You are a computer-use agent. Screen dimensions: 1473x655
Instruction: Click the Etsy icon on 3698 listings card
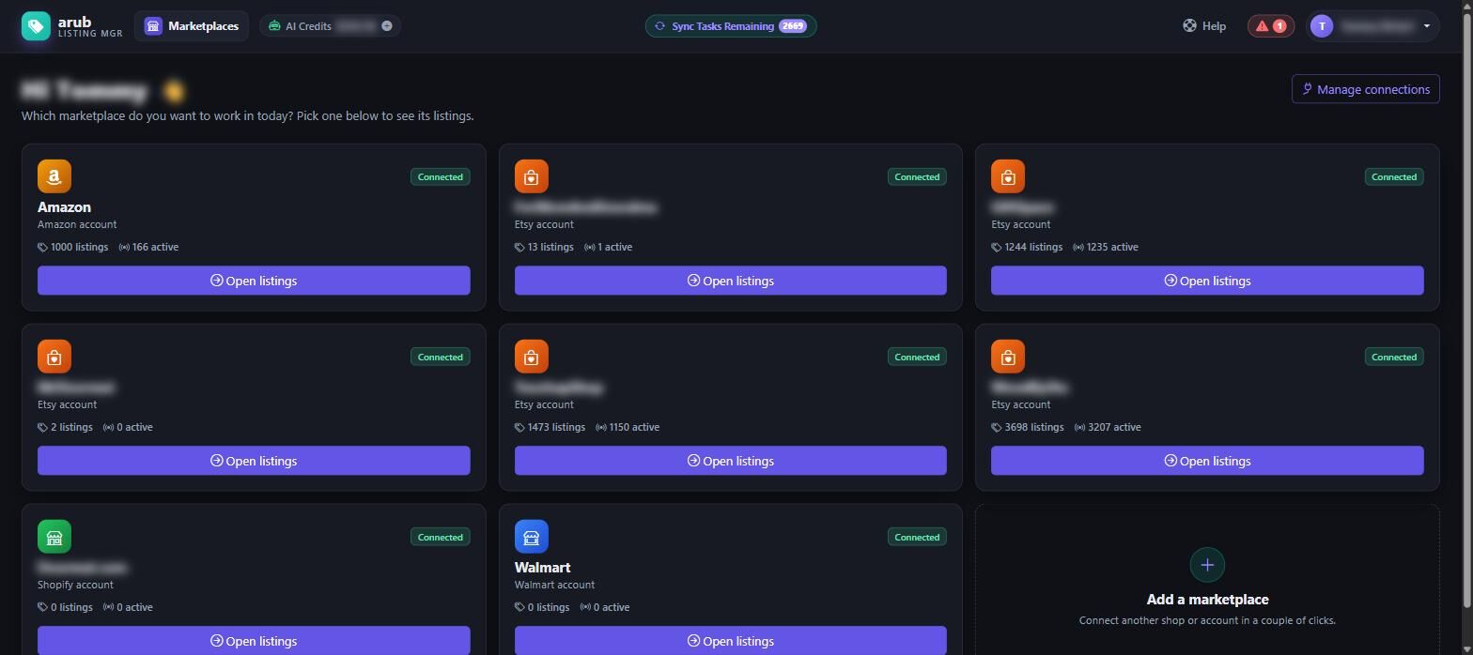point(1008,357)
